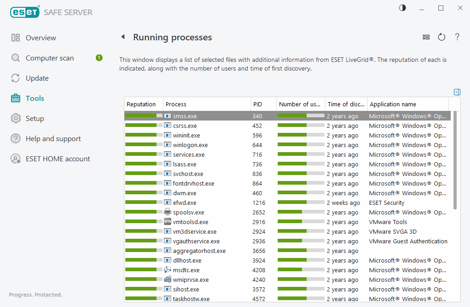This screenshot has width=470, height=307.
Task: Switch to the Computer scan section
Action: (15, 58)
